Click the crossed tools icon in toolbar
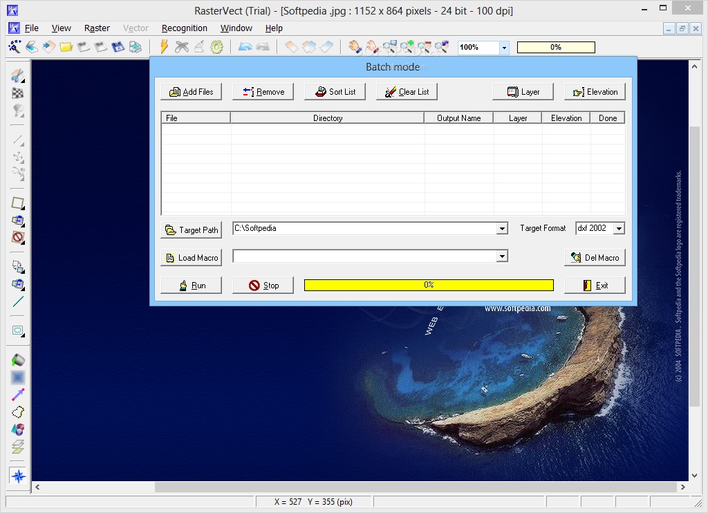Screen dimensions: 708x513 pos(182,46)
